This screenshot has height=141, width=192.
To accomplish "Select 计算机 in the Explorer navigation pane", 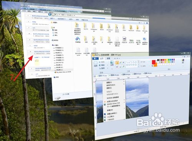I will coord(55,45).
